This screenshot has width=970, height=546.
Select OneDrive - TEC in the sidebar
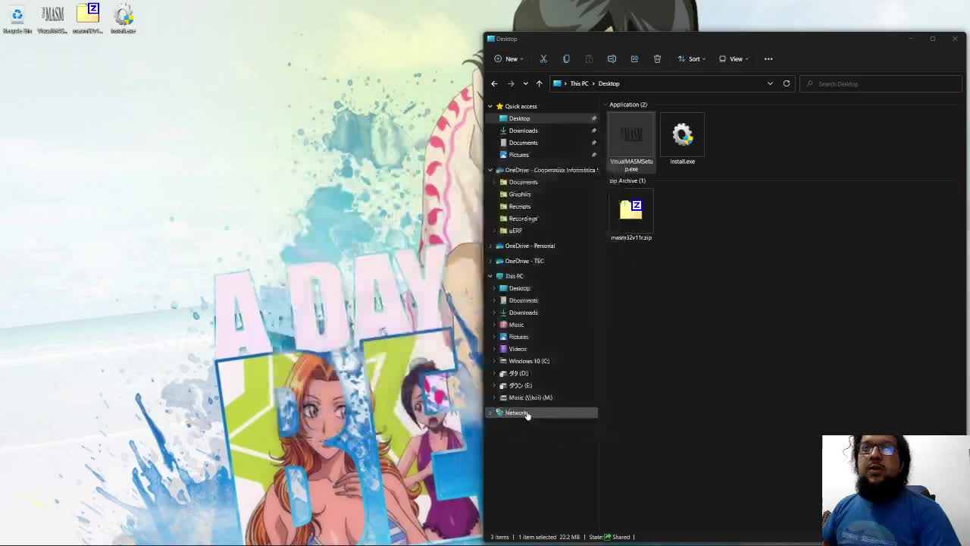[524, 261]
